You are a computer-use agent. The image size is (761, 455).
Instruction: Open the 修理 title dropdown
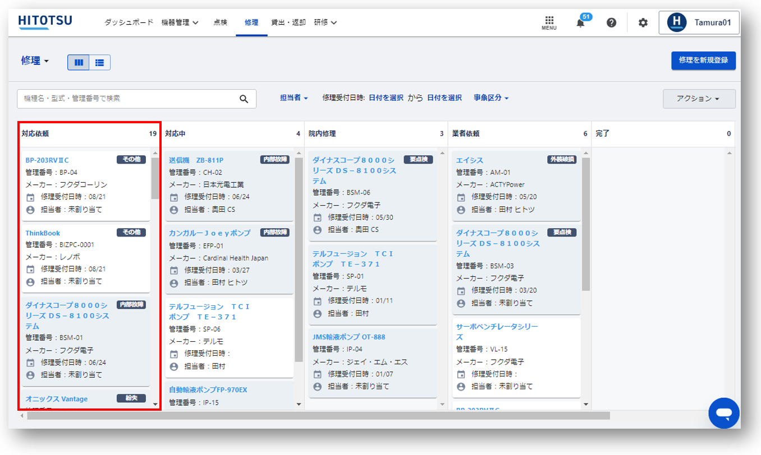coord(35,61)
